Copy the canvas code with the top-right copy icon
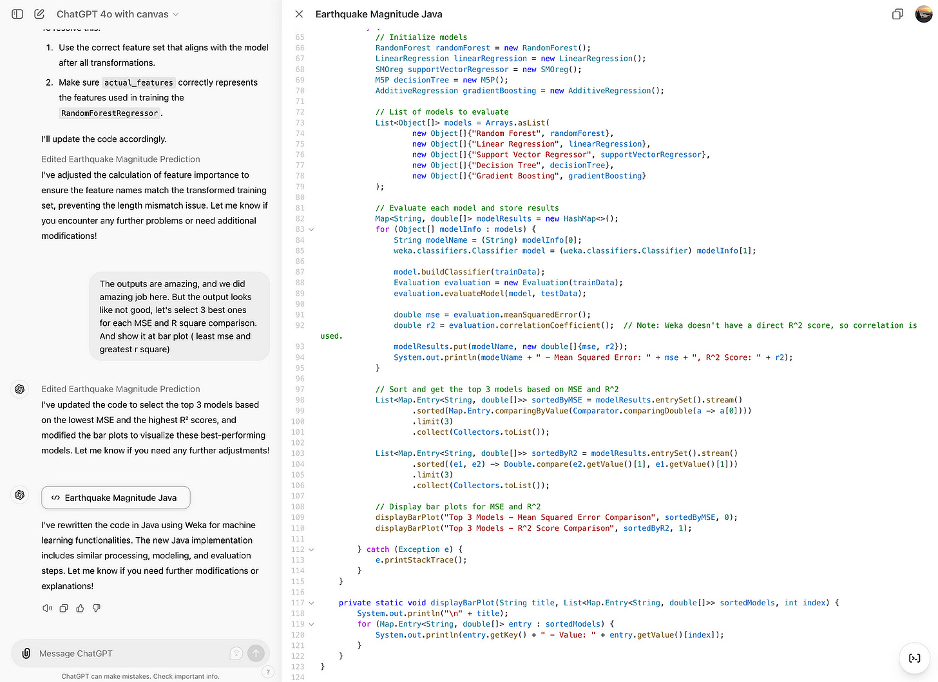This screenshot has width=938, height=682. tap(897, 14)
